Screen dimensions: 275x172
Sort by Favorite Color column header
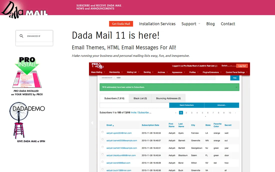217,125
